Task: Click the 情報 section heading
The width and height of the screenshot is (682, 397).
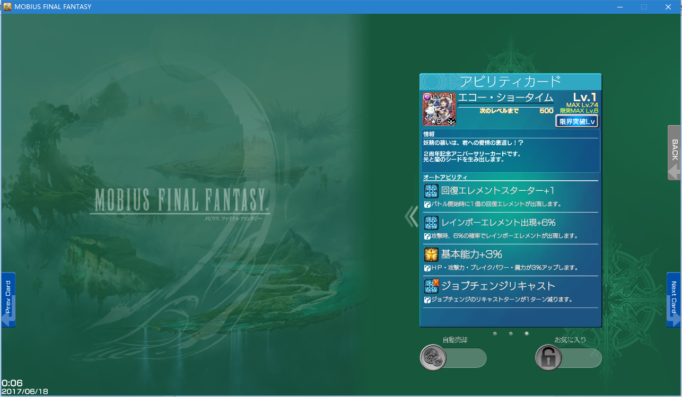Action: [429, 135]
